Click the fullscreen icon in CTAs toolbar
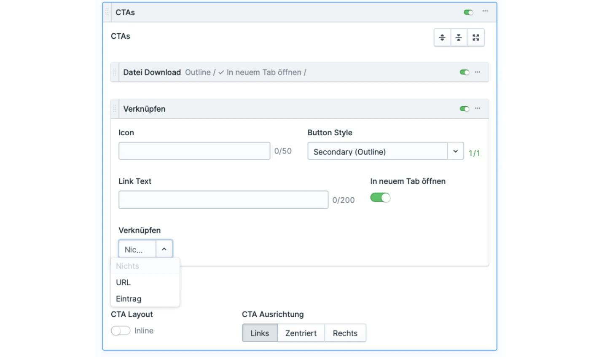 click(x=476, y=38)
